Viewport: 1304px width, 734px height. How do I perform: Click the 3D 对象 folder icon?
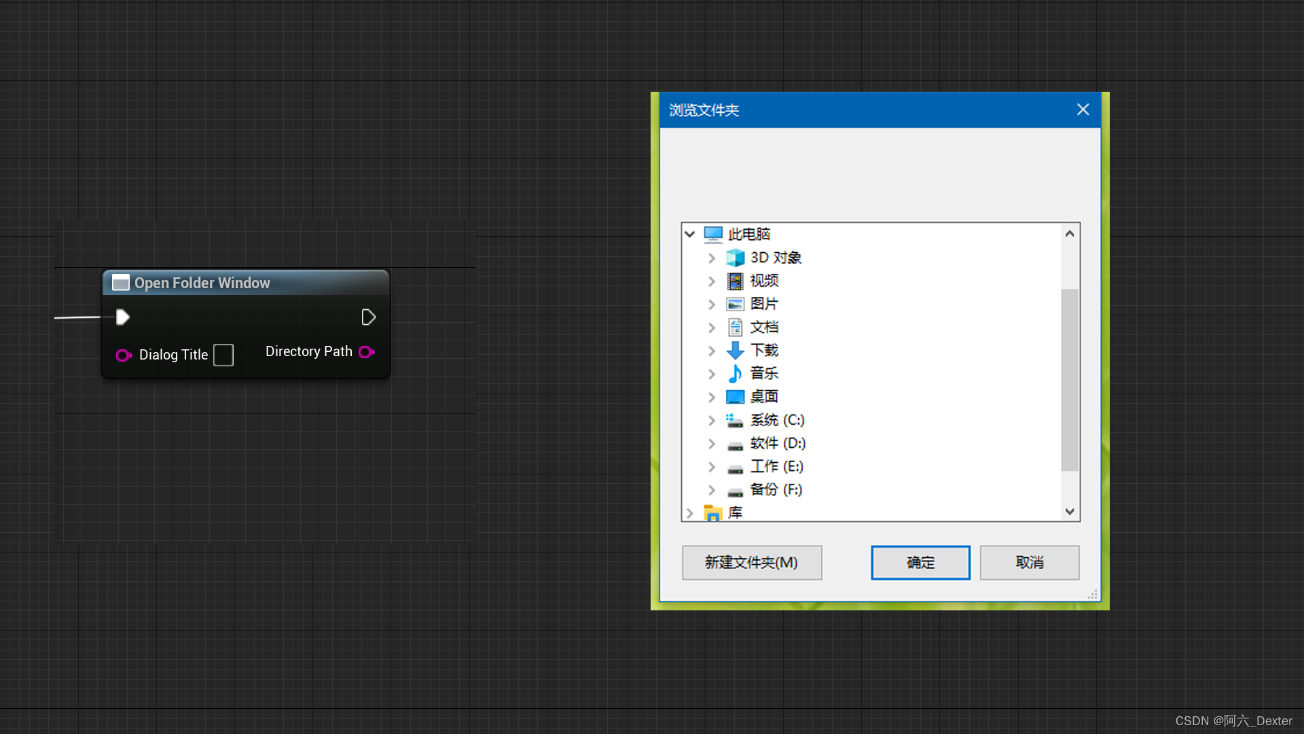tap(735, 258)
